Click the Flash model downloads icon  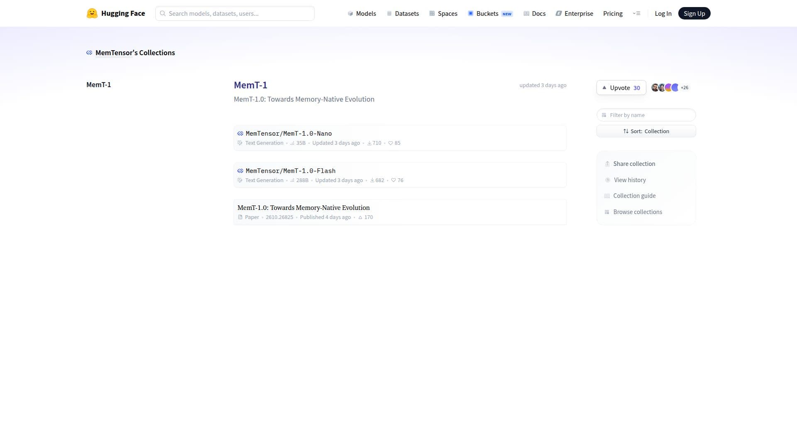point(372,180)
